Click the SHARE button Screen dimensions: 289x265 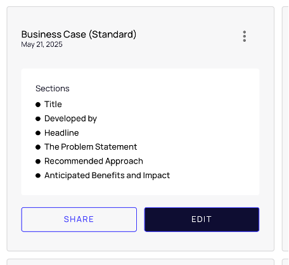79,219
